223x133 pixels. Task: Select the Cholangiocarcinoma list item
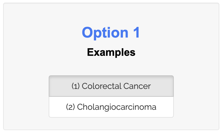point(111,107)
